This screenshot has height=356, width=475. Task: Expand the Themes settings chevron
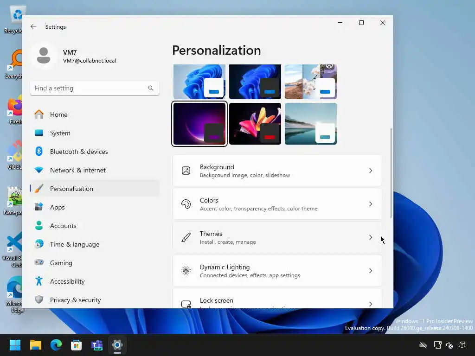[371, 237]
